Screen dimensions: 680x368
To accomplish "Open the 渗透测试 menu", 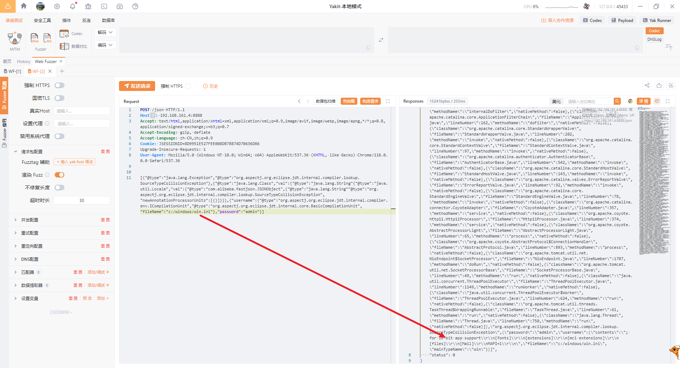I will tap(14, 21).
